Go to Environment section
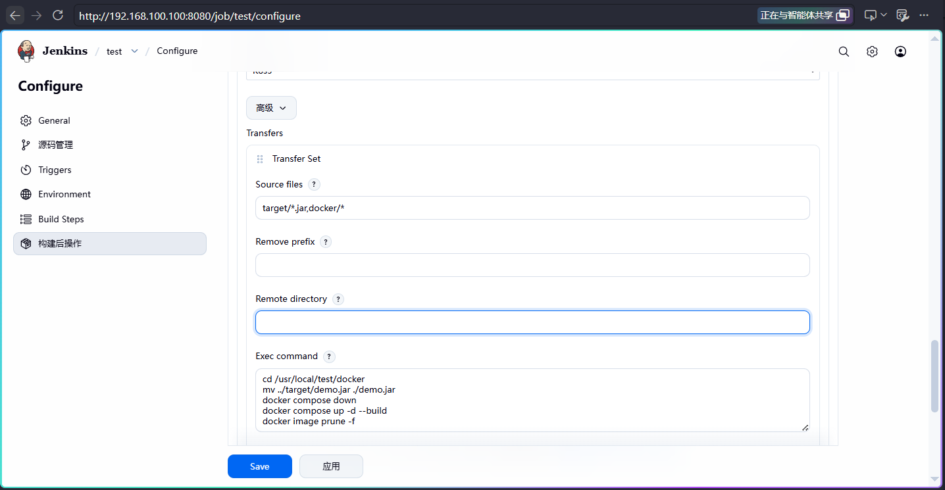This screenshot has width=945, height=490. pos(110,194)
